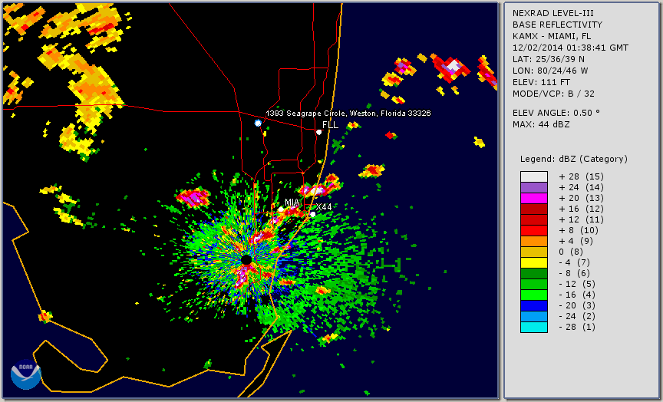
Task: Click the 1393 Seagrape Circle address label
Action: pyautogui.click(x=348, y=114)
